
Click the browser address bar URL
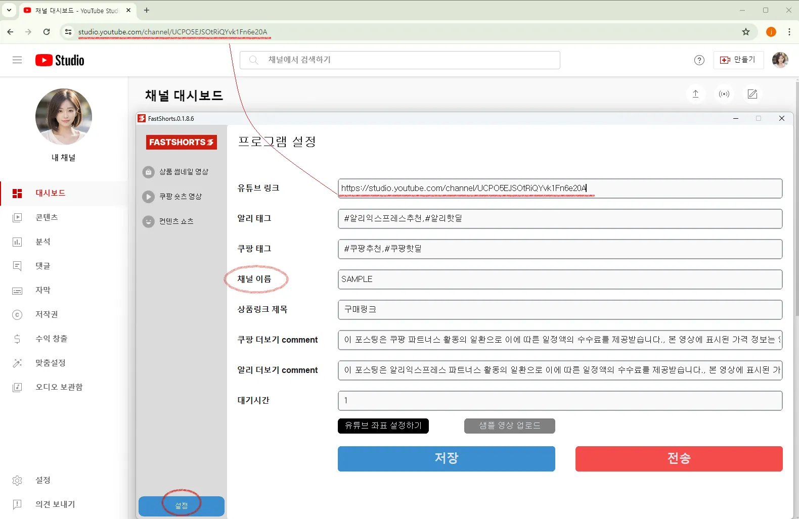(x=173, y=32)
